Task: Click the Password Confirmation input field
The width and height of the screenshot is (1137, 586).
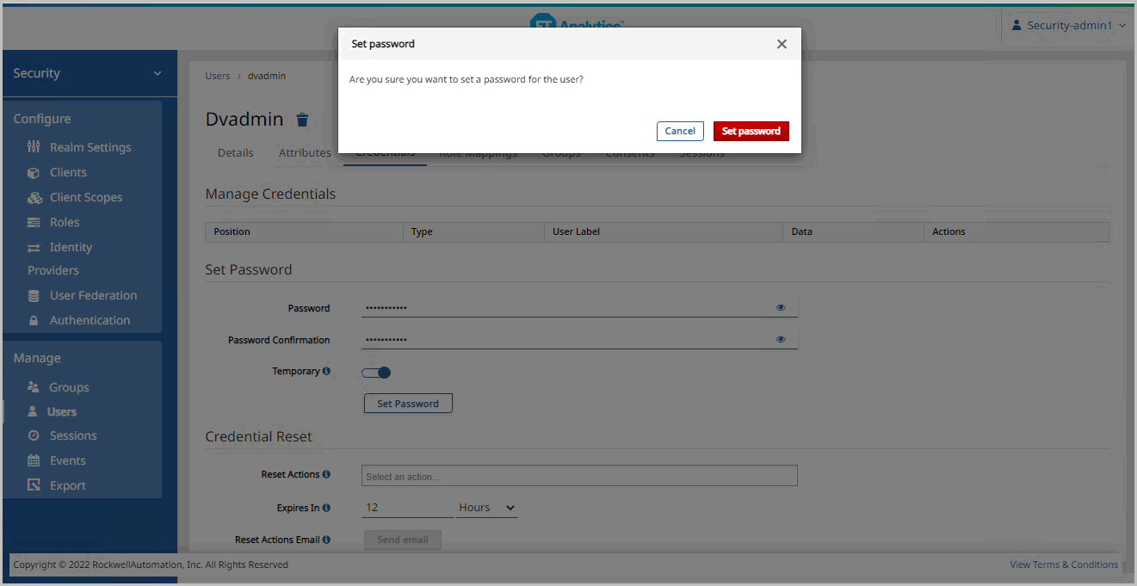Action: tap(579, 339)
